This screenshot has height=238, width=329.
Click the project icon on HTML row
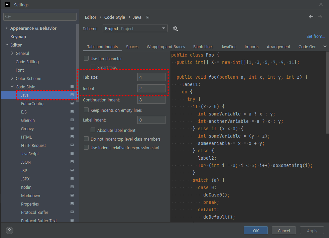(72, 137)
